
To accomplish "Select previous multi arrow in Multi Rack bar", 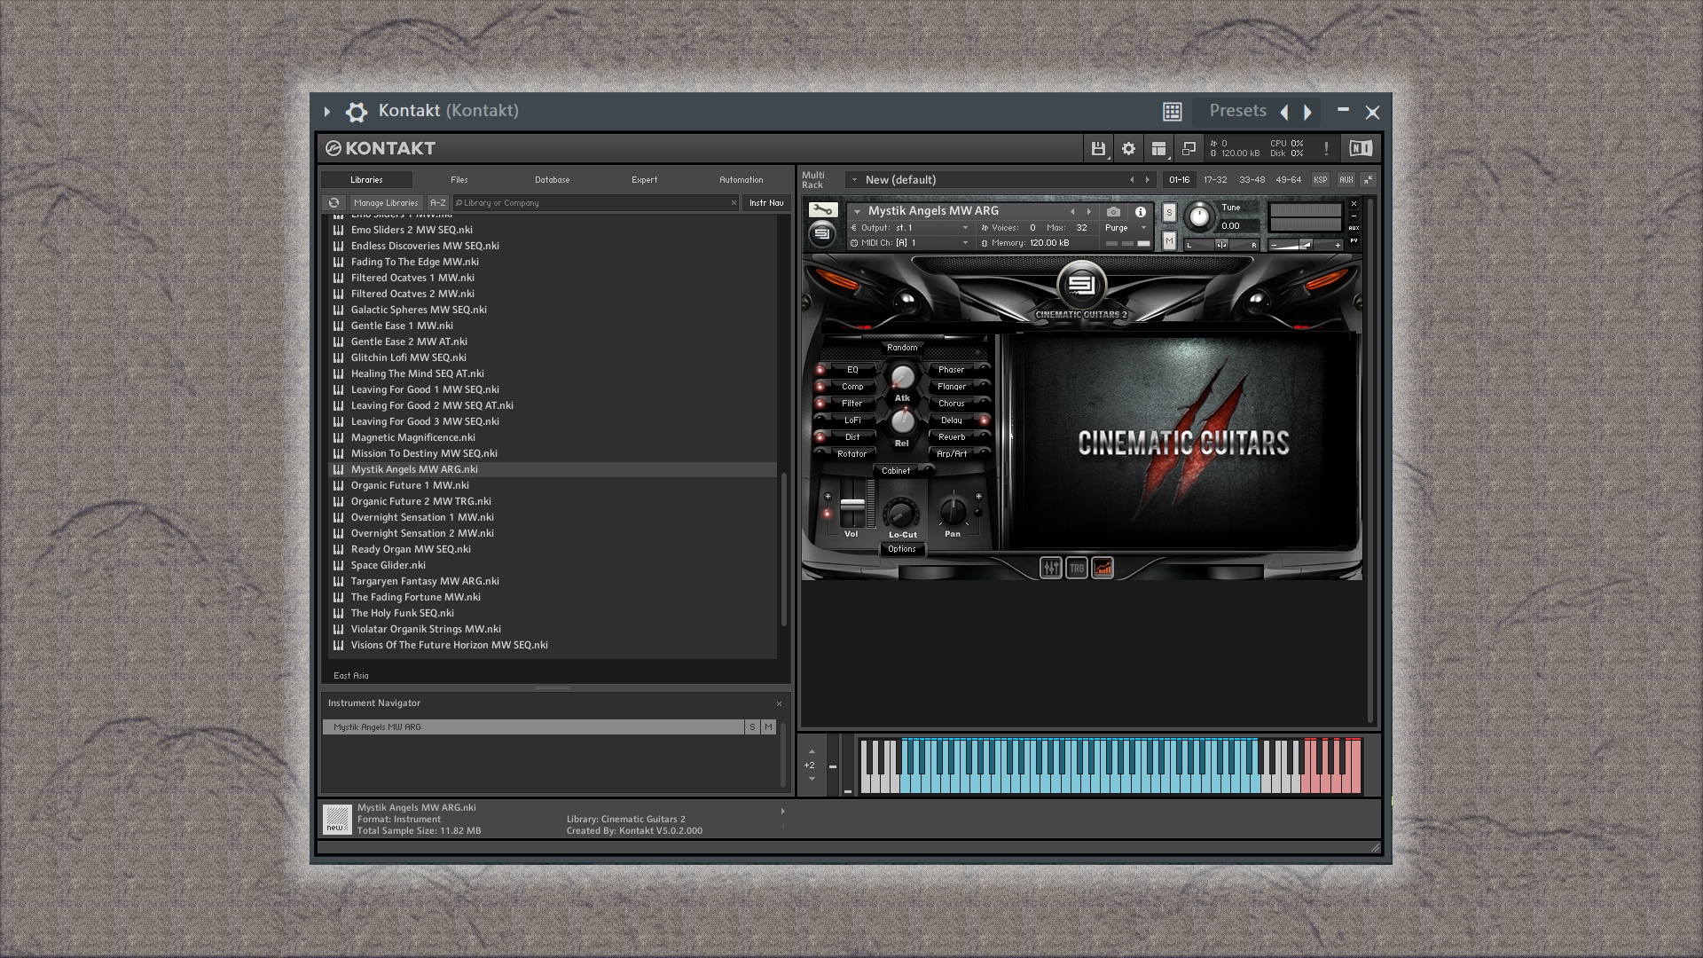I will click(x=1132, y=180).
